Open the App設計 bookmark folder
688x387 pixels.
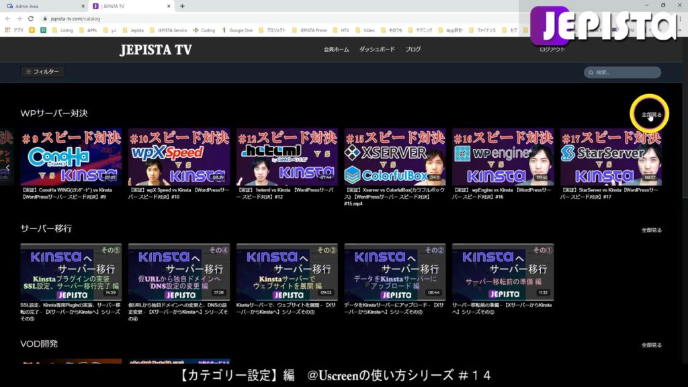point(450,30)
